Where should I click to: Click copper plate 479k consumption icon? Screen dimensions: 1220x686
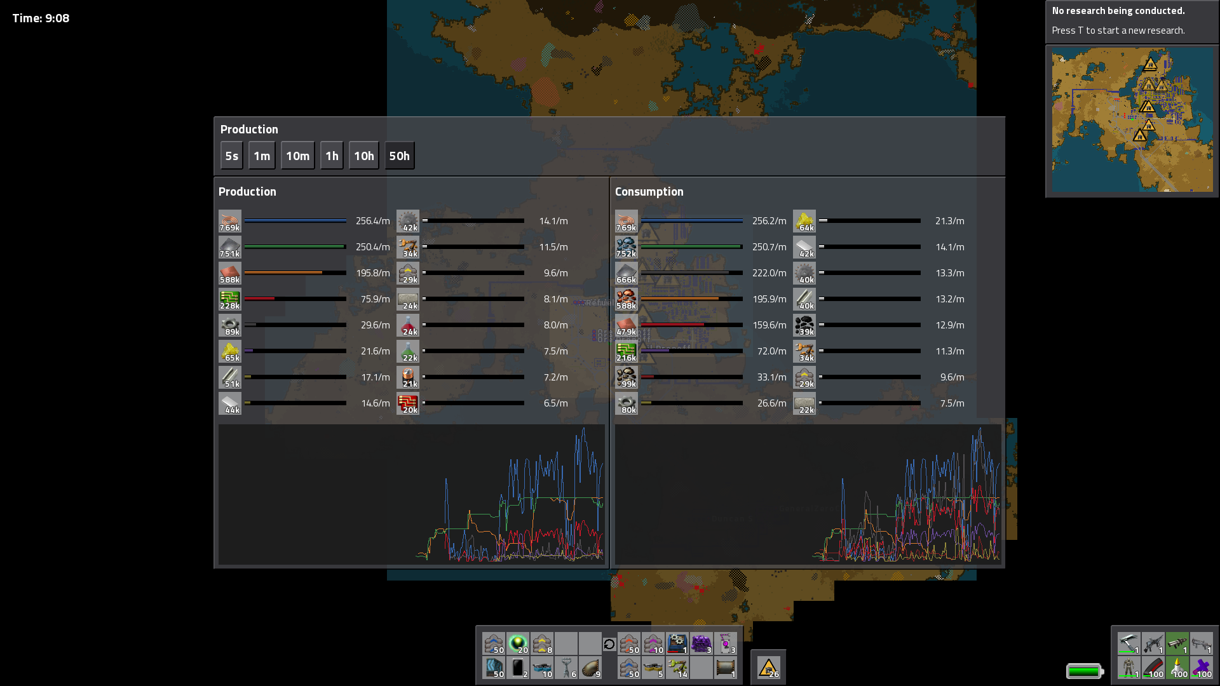pyautogui.click(x=627, y=325)
